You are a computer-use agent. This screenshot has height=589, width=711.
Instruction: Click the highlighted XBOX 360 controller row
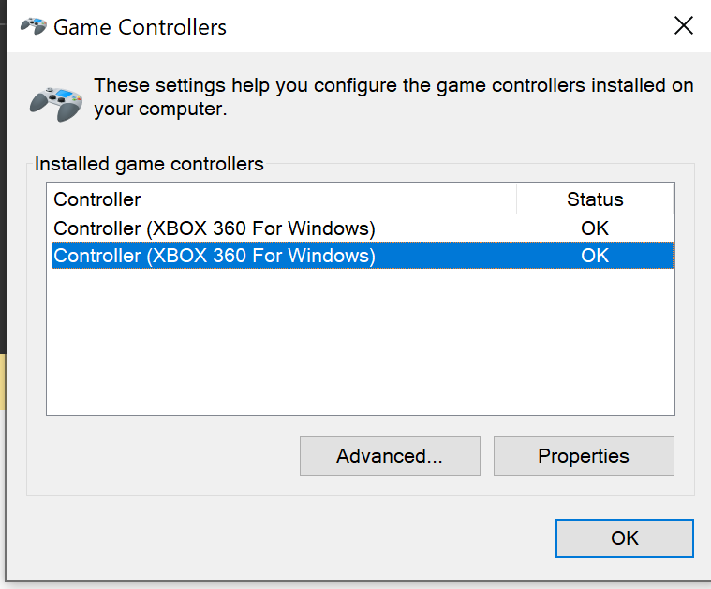[x=215, y=256]
